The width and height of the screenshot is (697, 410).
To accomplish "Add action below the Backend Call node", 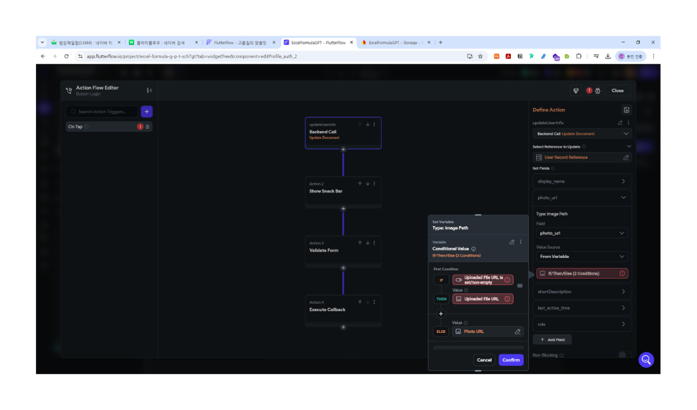I will click(343, 149).
